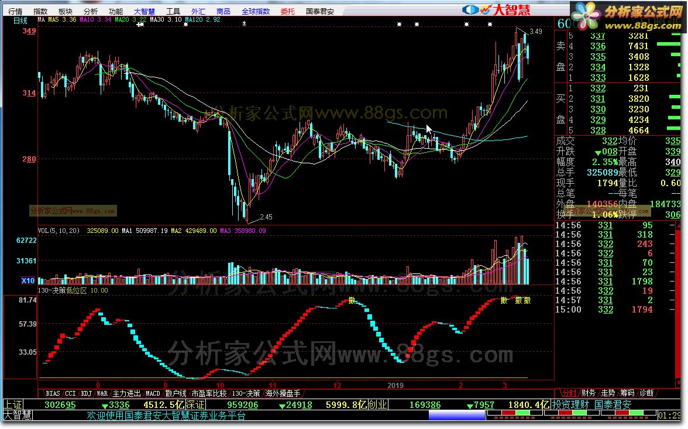This screenshot has height=429, width=688.
Task: Click the 3.49 high price annotation
Action: point(536,32)
